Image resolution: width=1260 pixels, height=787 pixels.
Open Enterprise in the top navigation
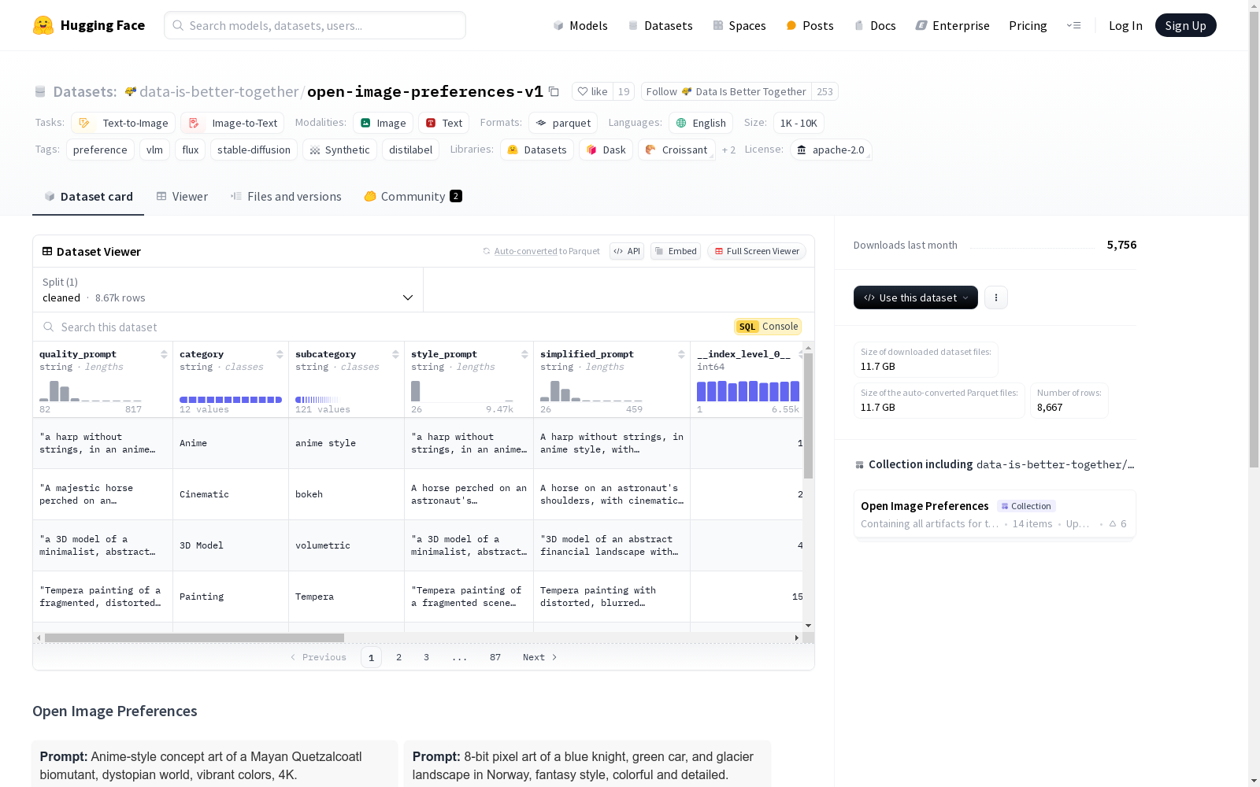coord(952,25)
